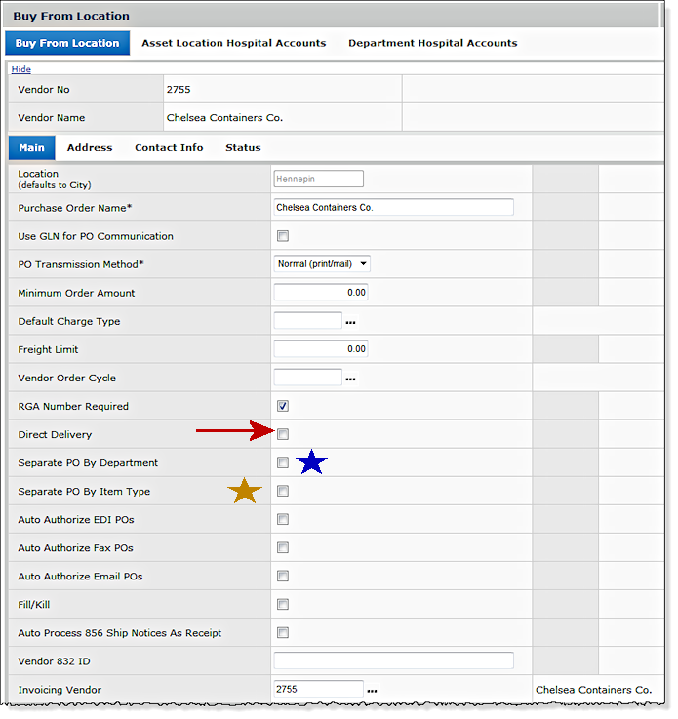
Task: Open Default Charge Type lookup ellipsis
Action: [x=350, y=322]
